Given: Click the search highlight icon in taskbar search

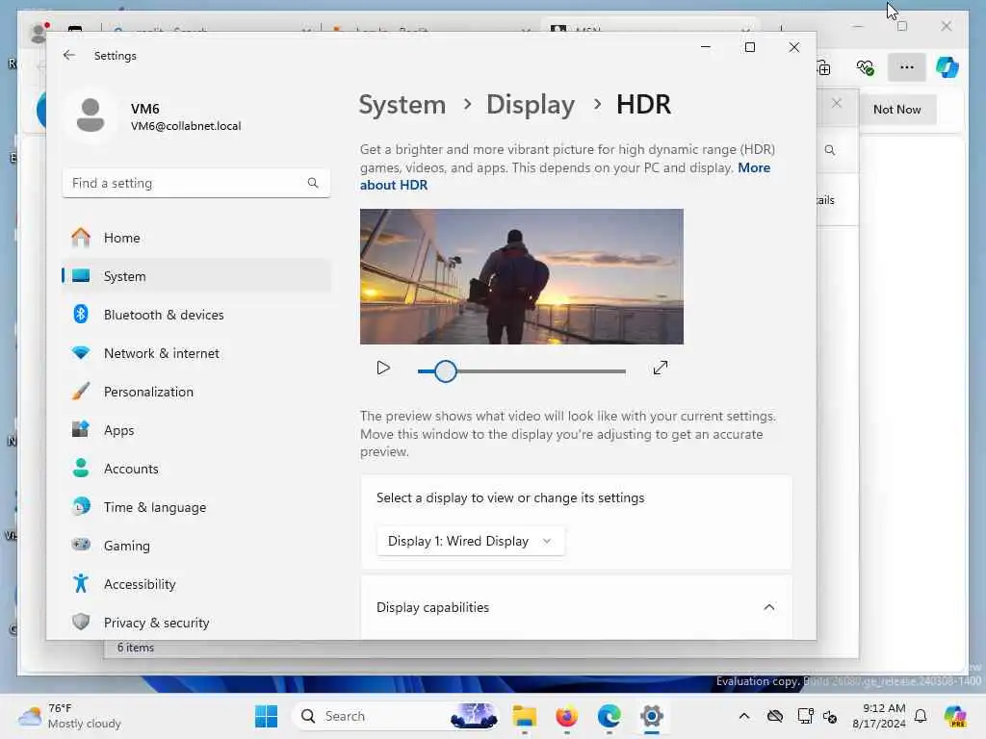Looking at the screenshot, I should pyautogui.click(x=474, y=716).
